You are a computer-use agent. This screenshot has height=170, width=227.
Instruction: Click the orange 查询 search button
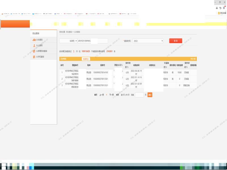(x=176, y=41)
